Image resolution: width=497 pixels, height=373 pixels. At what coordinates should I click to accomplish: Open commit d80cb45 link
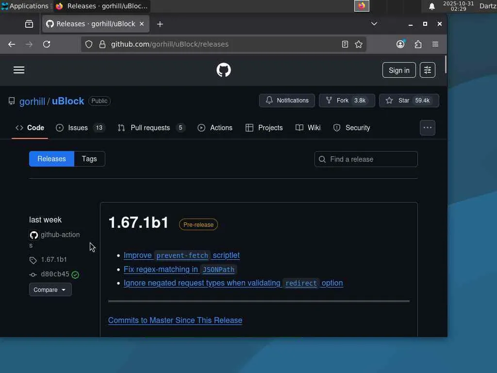pyautogui.click(x=55, y=274)
